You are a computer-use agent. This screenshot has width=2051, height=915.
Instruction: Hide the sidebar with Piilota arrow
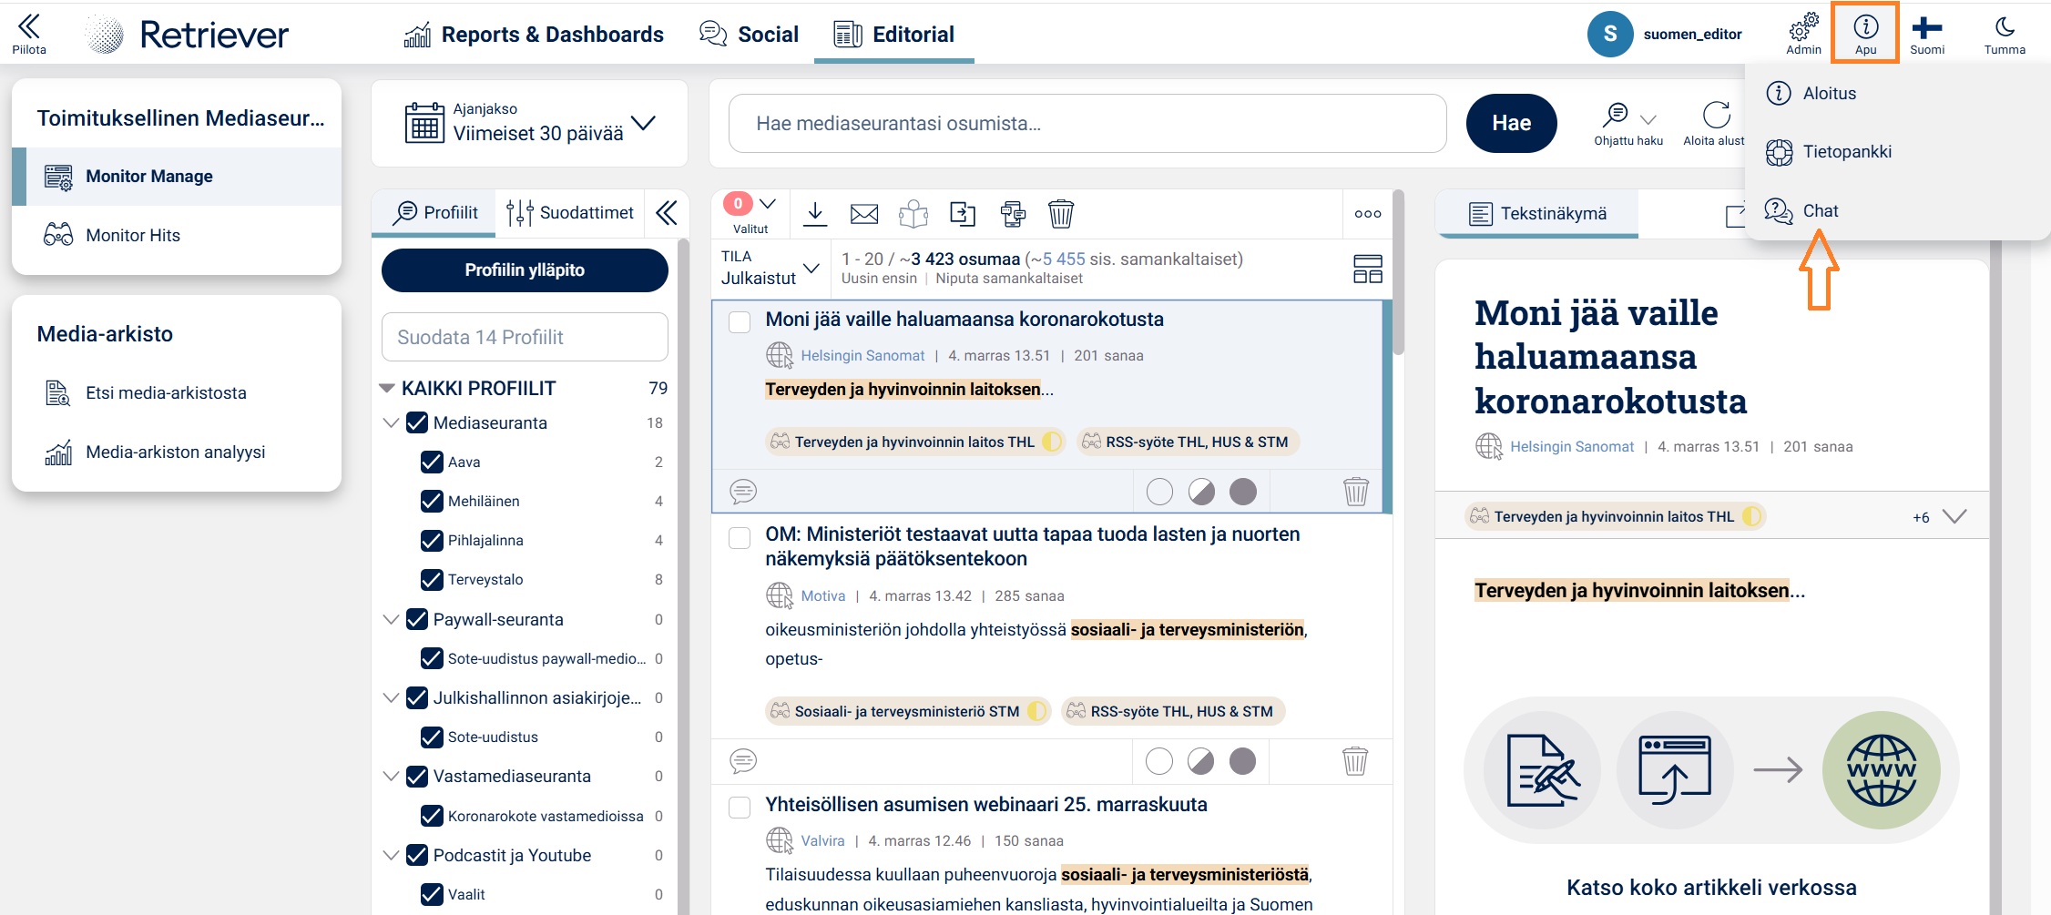point(29,34)
